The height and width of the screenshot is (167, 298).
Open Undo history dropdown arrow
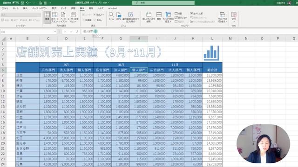pos(30,3)
